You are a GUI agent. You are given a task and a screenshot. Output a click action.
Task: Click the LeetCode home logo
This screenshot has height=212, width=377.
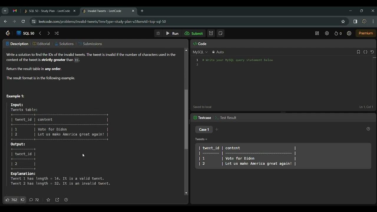pyautogui.click(x=8, y=33)
